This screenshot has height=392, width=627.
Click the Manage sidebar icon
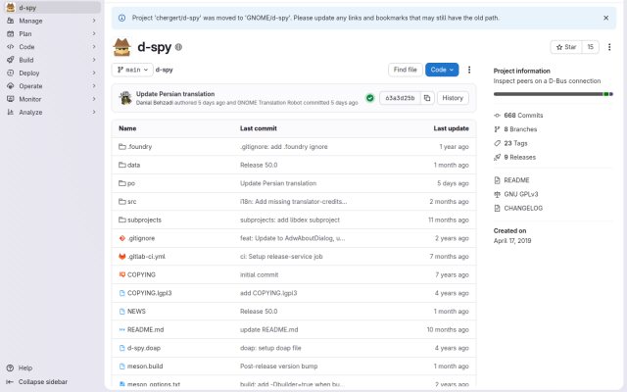pyautogui.click(x=11, y=21)
